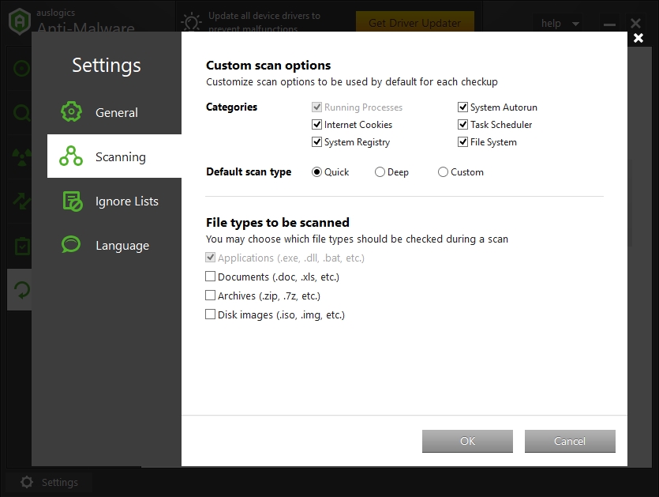This screenshot has height=497, width=659.
Task: Cancel the settings changes
Action: (570, 441)
